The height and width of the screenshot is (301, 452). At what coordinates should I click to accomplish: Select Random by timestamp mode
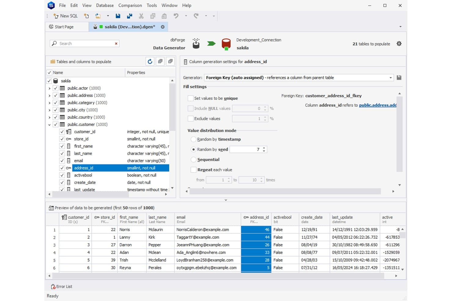193,139
